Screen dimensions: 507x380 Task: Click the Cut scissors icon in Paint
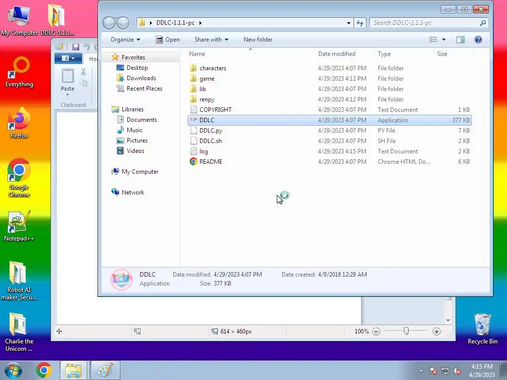tap(83, 72)
